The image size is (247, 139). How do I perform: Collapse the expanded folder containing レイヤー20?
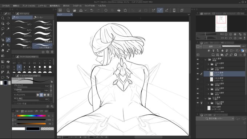coord(208,69)
